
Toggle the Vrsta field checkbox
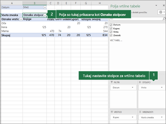click(x=111, y=32)
